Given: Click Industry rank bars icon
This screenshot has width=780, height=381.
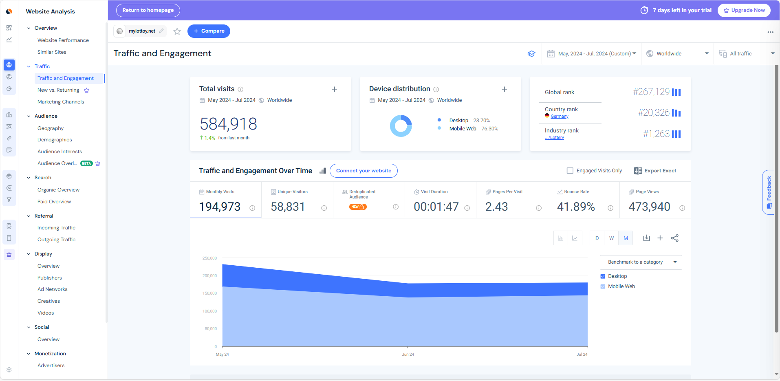Looking at the screenshot, I should [676, 134].
